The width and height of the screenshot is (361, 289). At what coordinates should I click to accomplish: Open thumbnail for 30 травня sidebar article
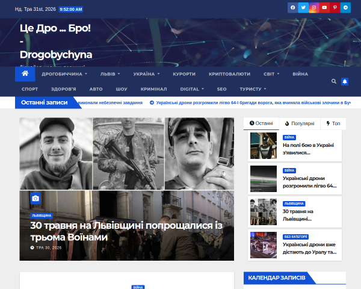coord(264,212)
